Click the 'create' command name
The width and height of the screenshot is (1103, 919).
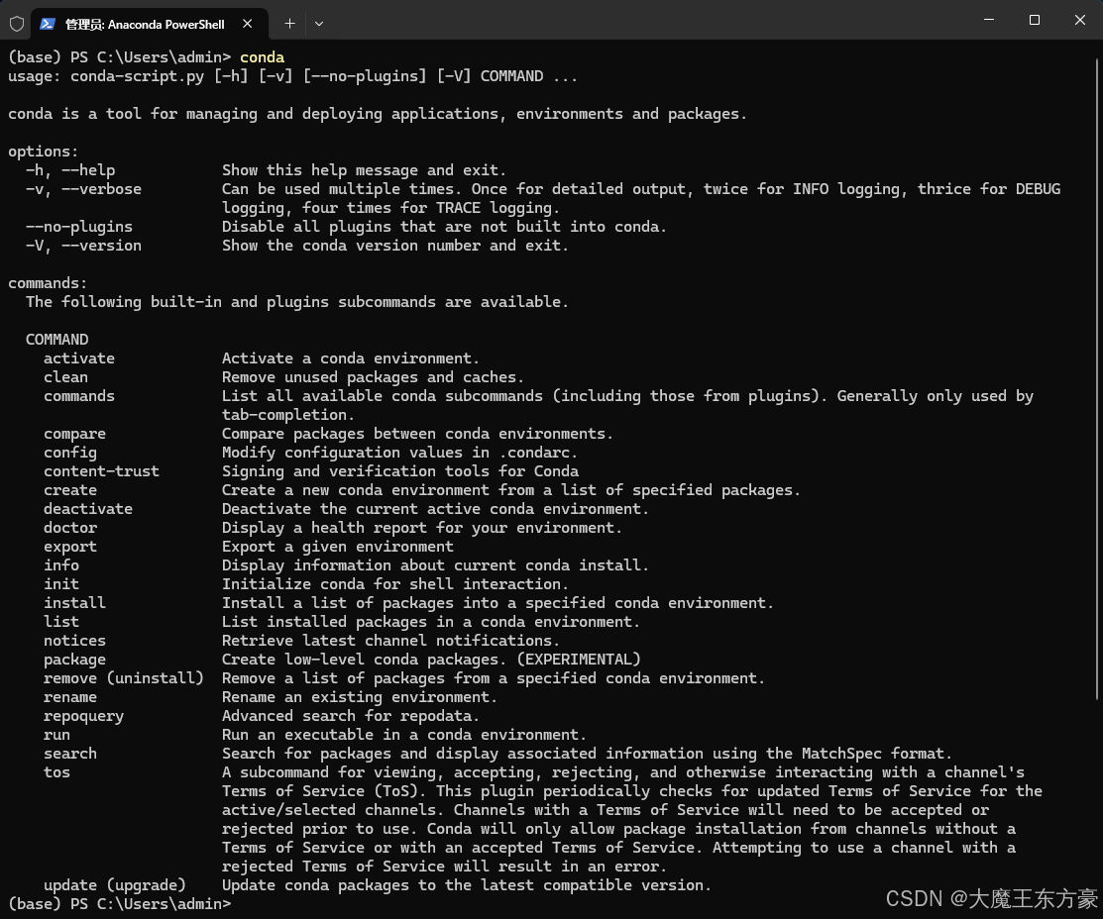coord(70,491)
